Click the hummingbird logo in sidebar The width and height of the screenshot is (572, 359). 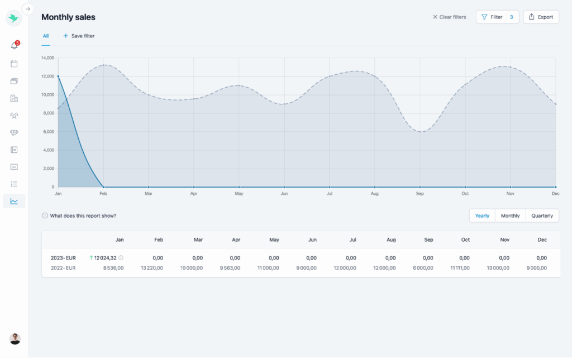13,18
